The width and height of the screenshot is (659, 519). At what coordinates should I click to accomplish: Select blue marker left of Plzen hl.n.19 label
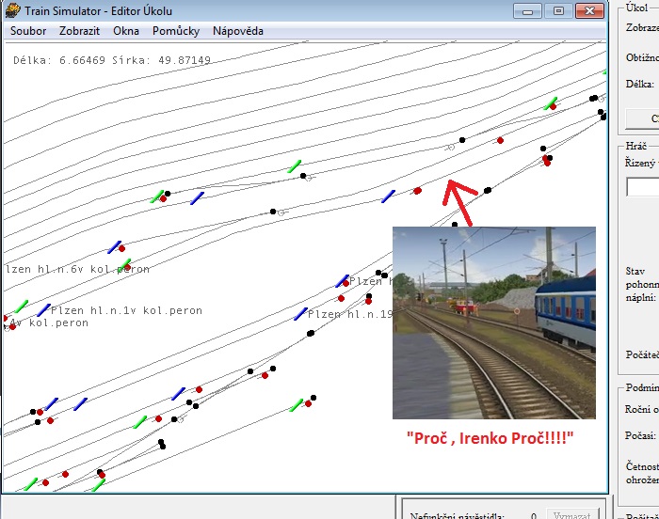click(x=300, y=314)
